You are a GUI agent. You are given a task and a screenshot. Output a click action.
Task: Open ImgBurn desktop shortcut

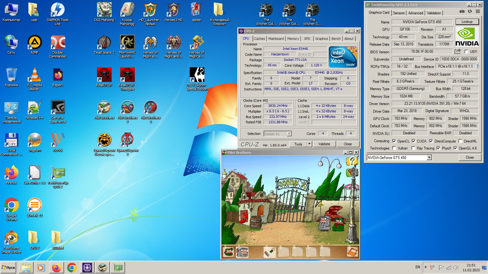pos(34,142)
